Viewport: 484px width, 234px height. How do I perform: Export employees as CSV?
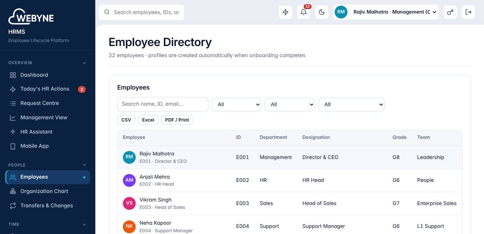[x=126, y=120]
